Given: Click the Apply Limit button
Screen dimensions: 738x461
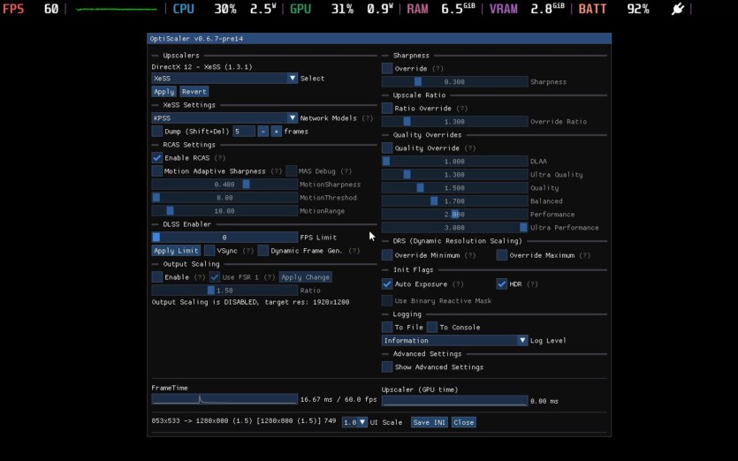Looking at the screenshot, I should [176, 251].
